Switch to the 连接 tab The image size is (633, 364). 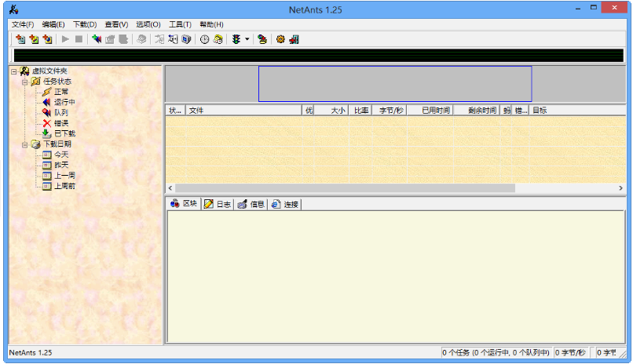pos(285,204)
